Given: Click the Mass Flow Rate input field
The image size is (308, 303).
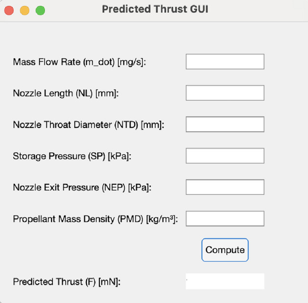Looking at the screenshot, I should pyautogui.click(x=225, y=62).
